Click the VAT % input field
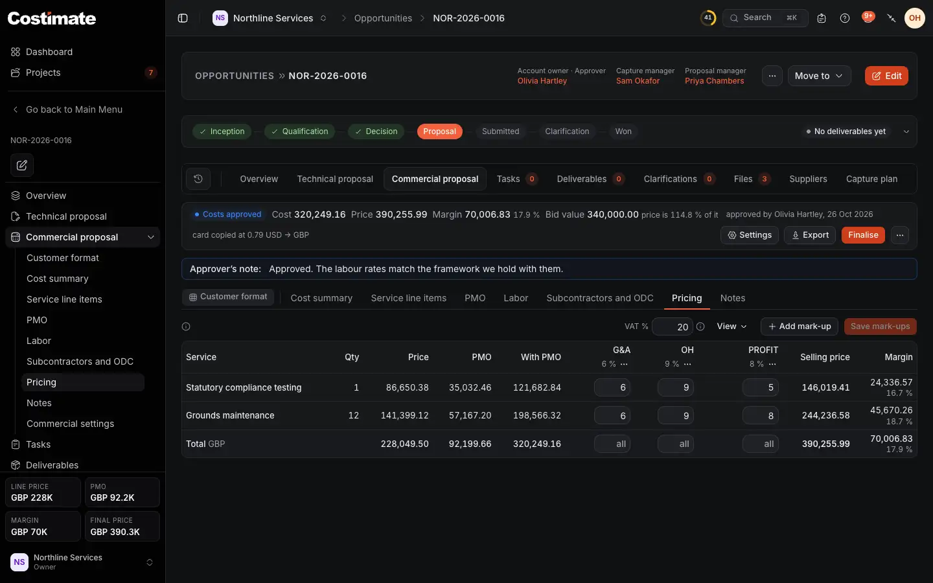Image resolution: width=933 pixels, height=583 pixels. [673, 326]
